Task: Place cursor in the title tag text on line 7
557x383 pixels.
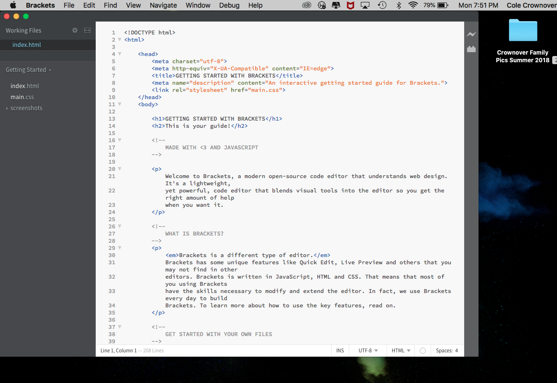Action: coord(225,76)
